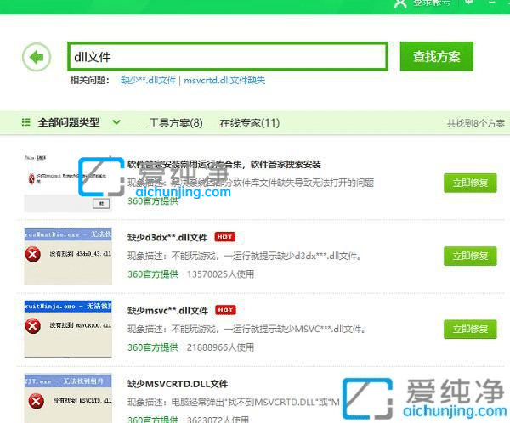
Task: Click HOT badge next to 缺少d3dx**.dll文件
Action: coord(224,237)
